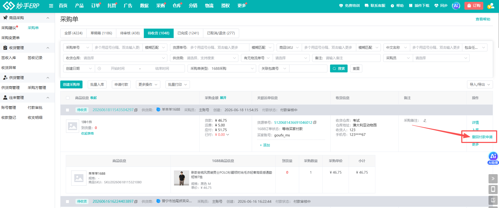The image size is (499, 208).
Task: Click the 创建采购单 button
Action: coord(71,84)
